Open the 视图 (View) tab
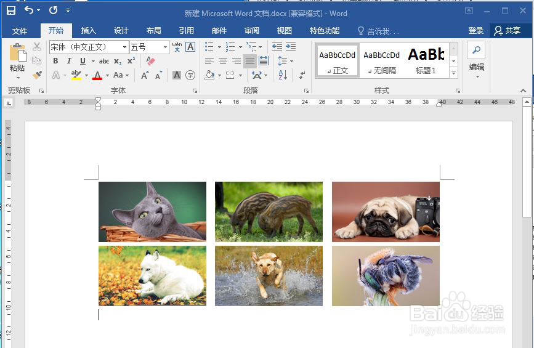 (285, 31)
